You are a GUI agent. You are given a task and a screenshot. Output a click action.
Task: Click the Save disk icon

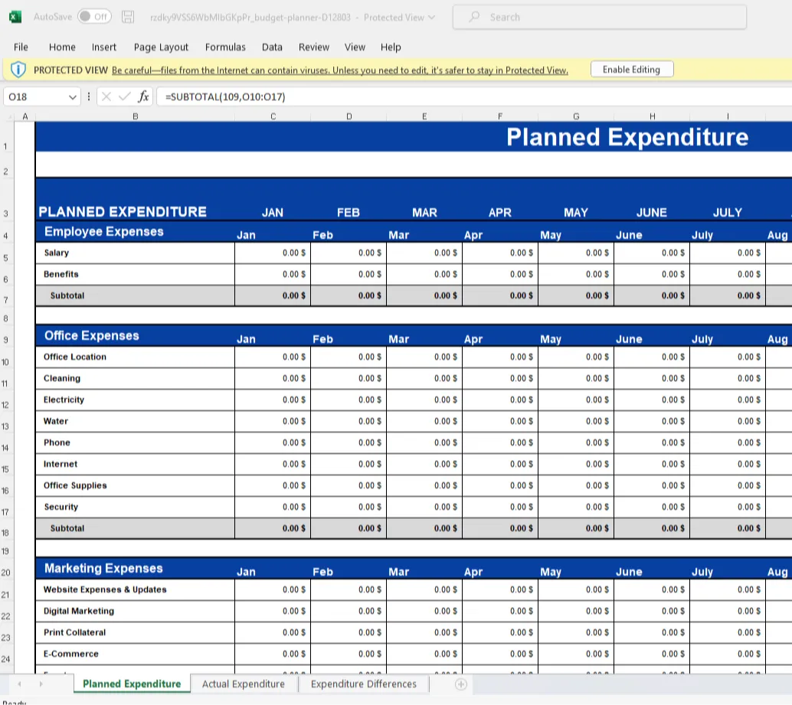[x=129, y=17]
